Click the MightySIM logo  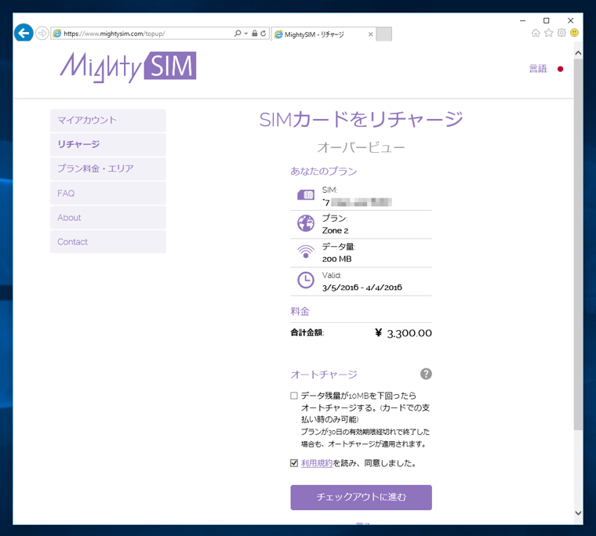[x=128, y=67]
